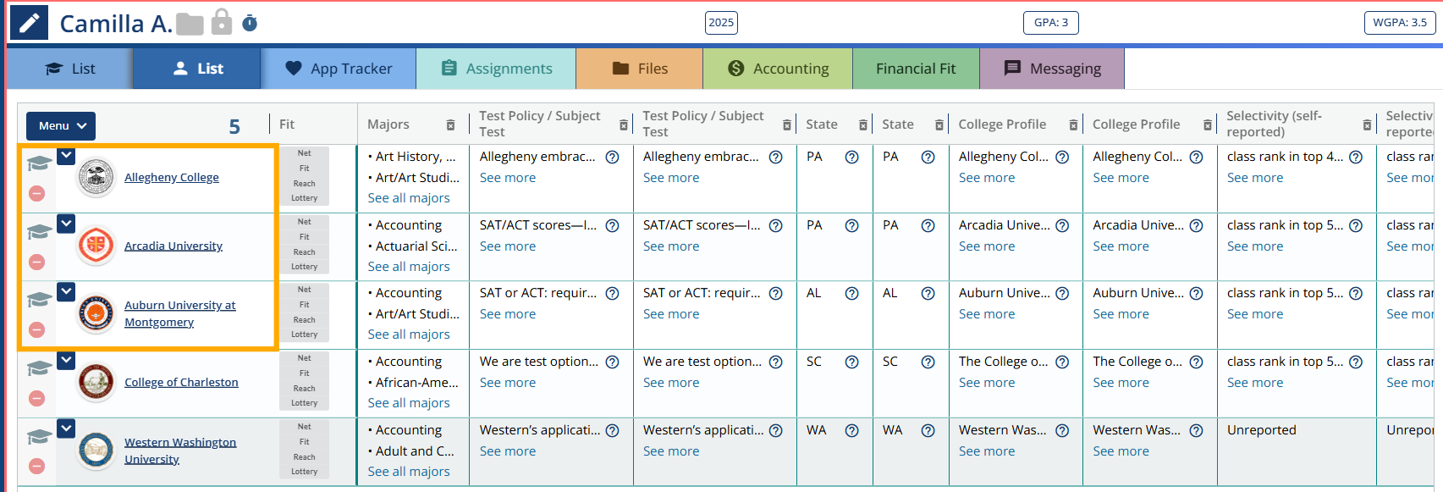The height and width of the screenshot is (492, 1443).
Task: Delete first Test Policy column via trash icon
Action: (x=624, y=124)
